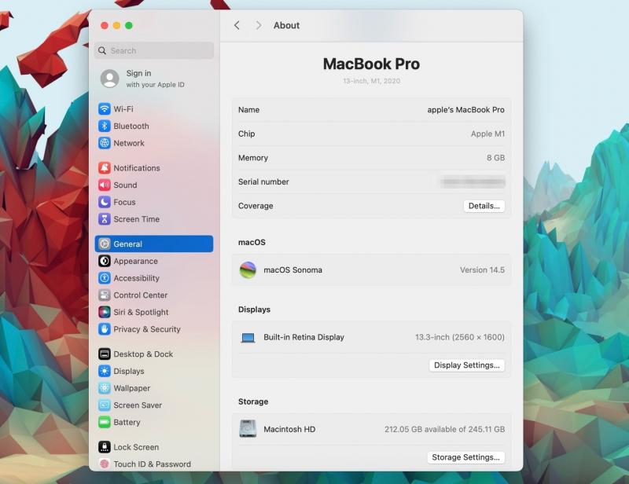This screenshot has width=629, height=484.
Task: Open the Network globe icon
Action: coord(105,143)
